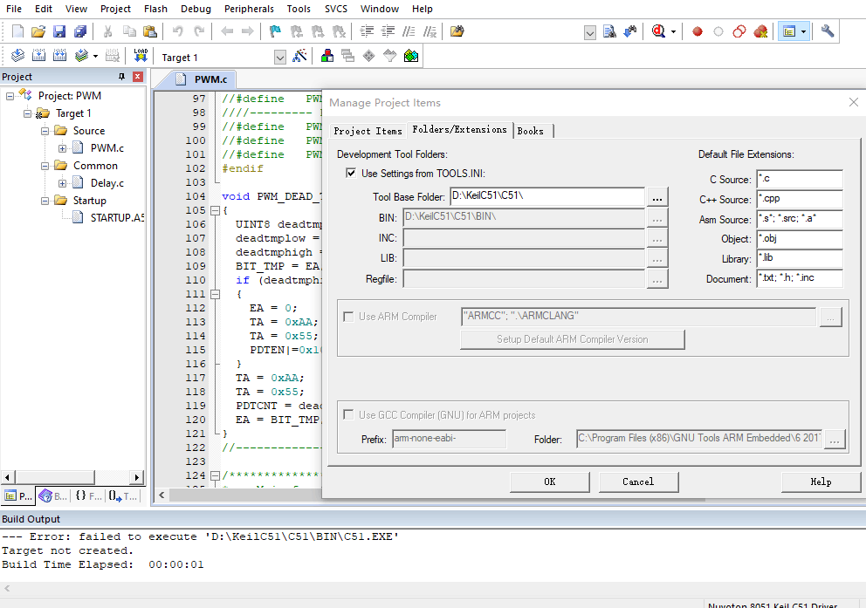Viewport: 866px width, 608px height.
Task: Click the Open file folder icon
Action: click(38, 31)
